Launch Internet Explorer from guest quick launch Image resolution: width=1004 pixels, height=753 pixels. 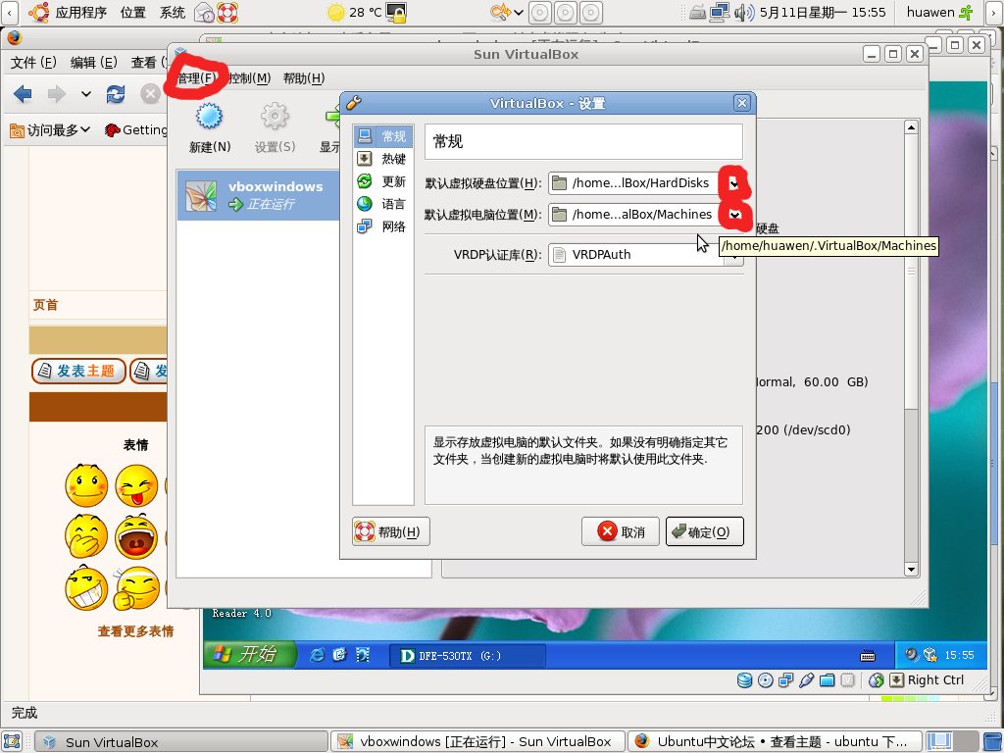pos(317,654)
